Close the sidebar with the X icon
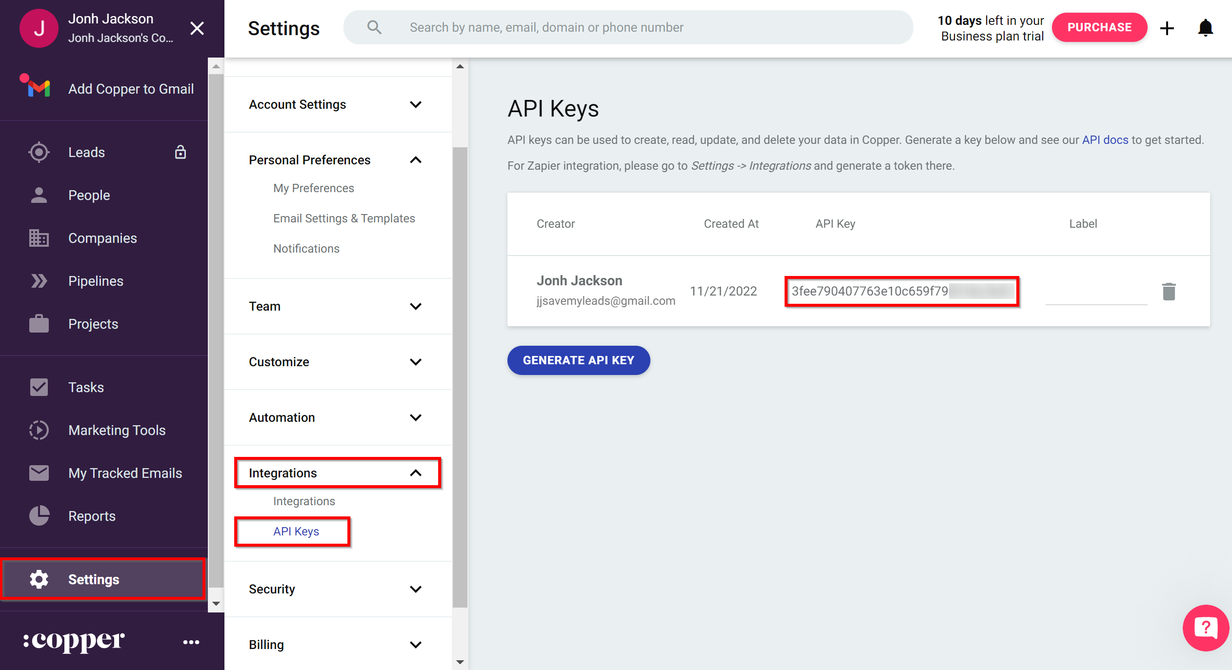The height and width of the screenshot is (670, 1232). pyautogui.click(x=197, y=28)
